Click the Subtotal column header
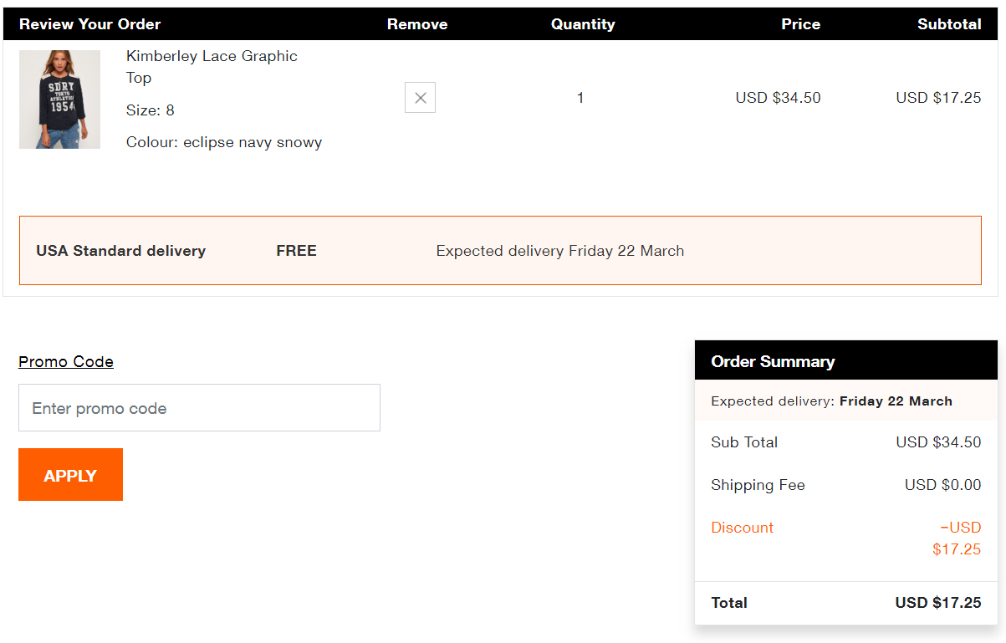Image resolution: width=1006 pixels, height=643 pixels. (948, 24)
